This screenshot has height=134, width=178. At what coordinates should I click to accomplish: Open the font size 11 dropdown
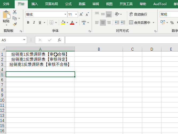76,14
